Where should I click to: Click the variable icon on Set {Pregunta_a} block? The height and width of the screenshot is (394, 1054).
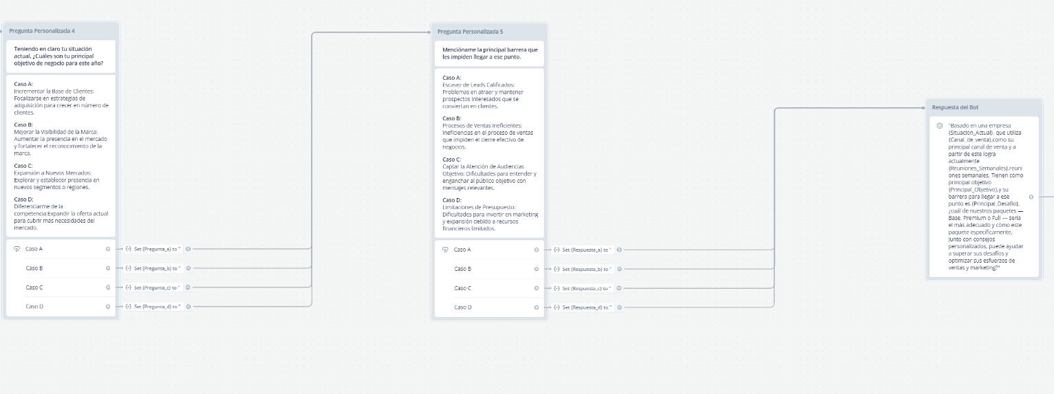pyautogui.click(x=128, y=249)
